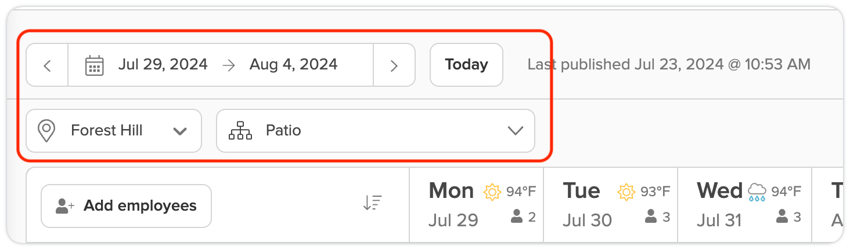Jump to the current week with Today
This screenshot has height=250, width=850.
466,65
